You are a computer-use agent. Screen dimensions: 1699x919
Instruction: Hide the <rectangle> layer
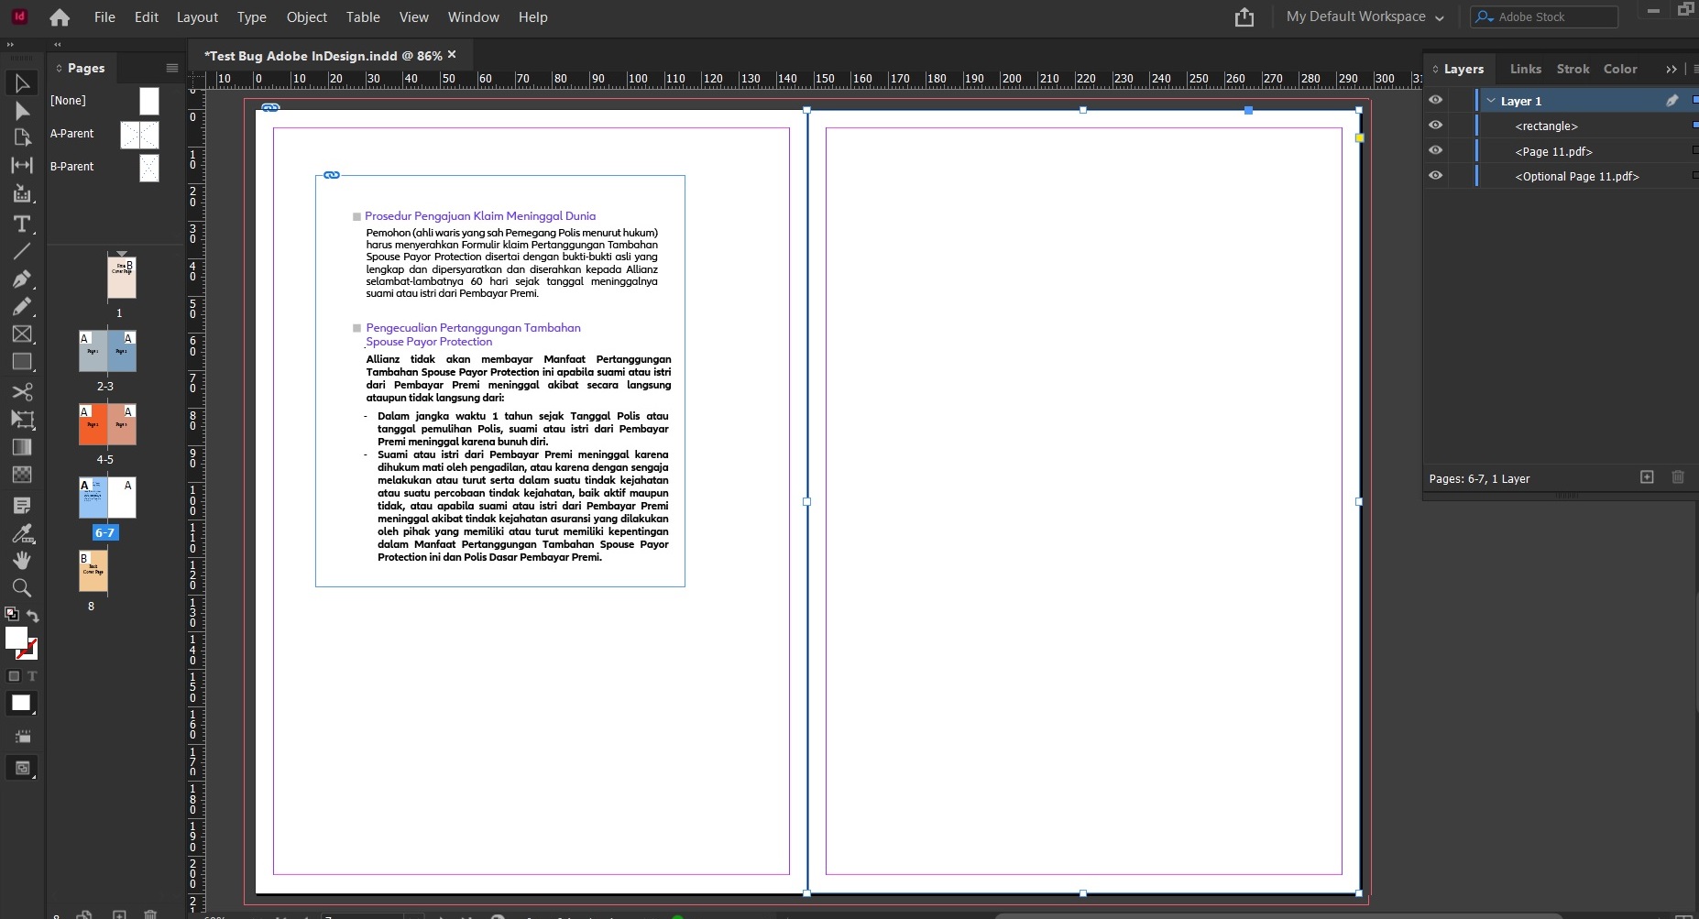[x=1436, y=126]
